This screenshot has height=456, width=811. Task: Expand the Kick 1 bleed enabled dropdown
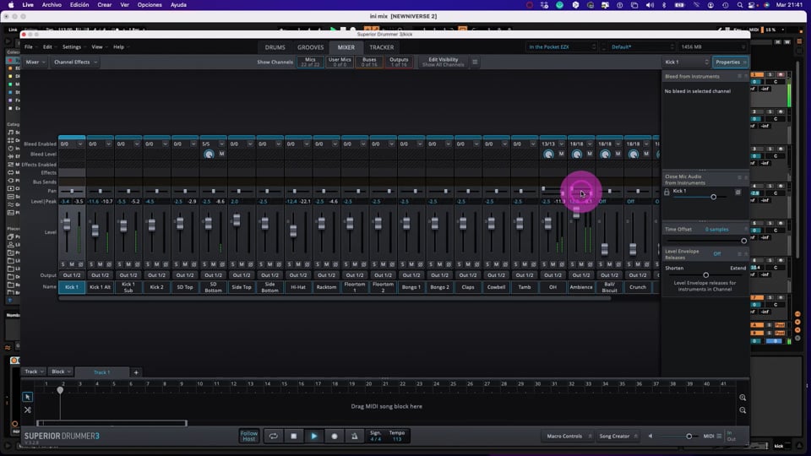coord(80,144)
